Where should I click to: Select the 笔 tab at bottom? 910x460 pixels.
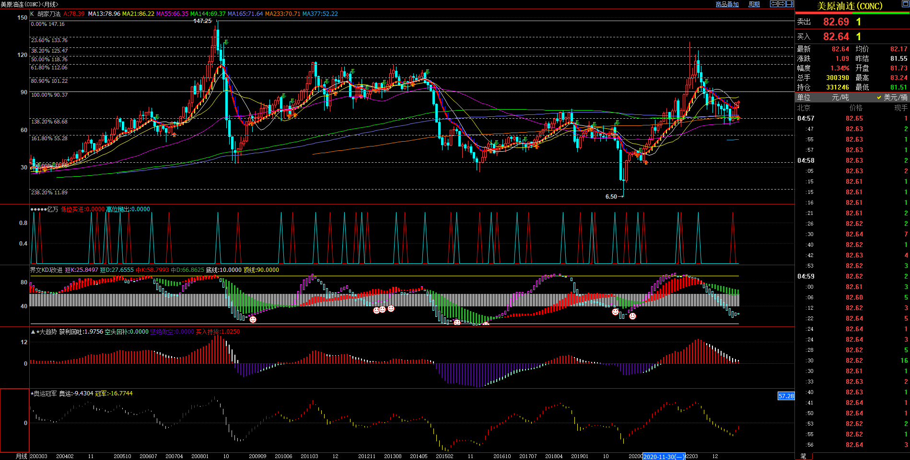click(803, 456)
